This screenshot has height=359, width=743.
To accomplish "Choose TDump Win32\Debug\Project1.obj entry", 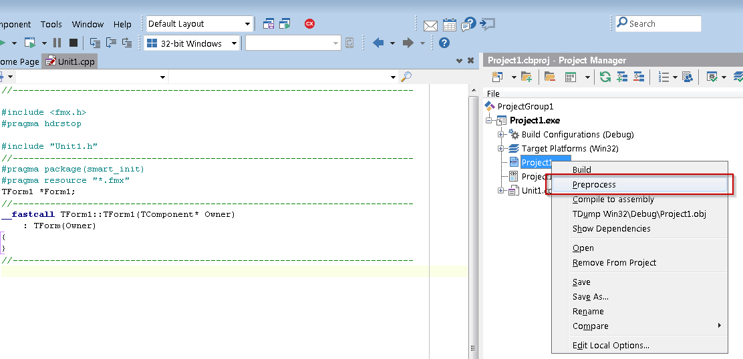I will 639,214.
